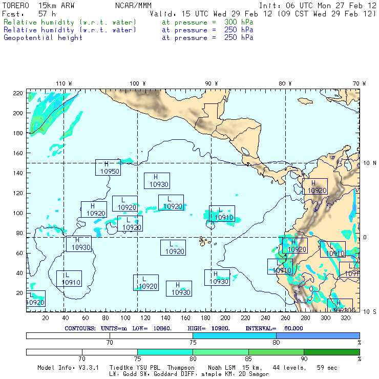This screenshot has width=379, height=379.
Task: Click the 'Tiedtke' scheme text
Action: tap(122, 368)
